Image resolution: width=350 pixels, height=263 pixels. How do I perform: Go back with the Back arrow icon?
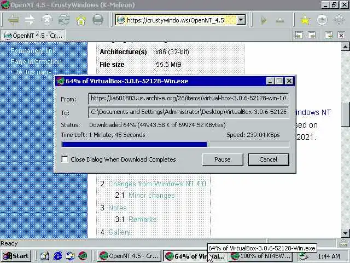[13, 20]
